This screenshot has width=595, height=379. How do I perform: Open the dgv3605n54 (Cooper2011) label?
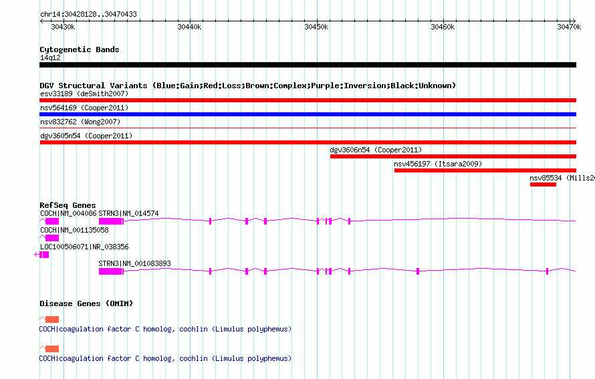coord(86,136)
